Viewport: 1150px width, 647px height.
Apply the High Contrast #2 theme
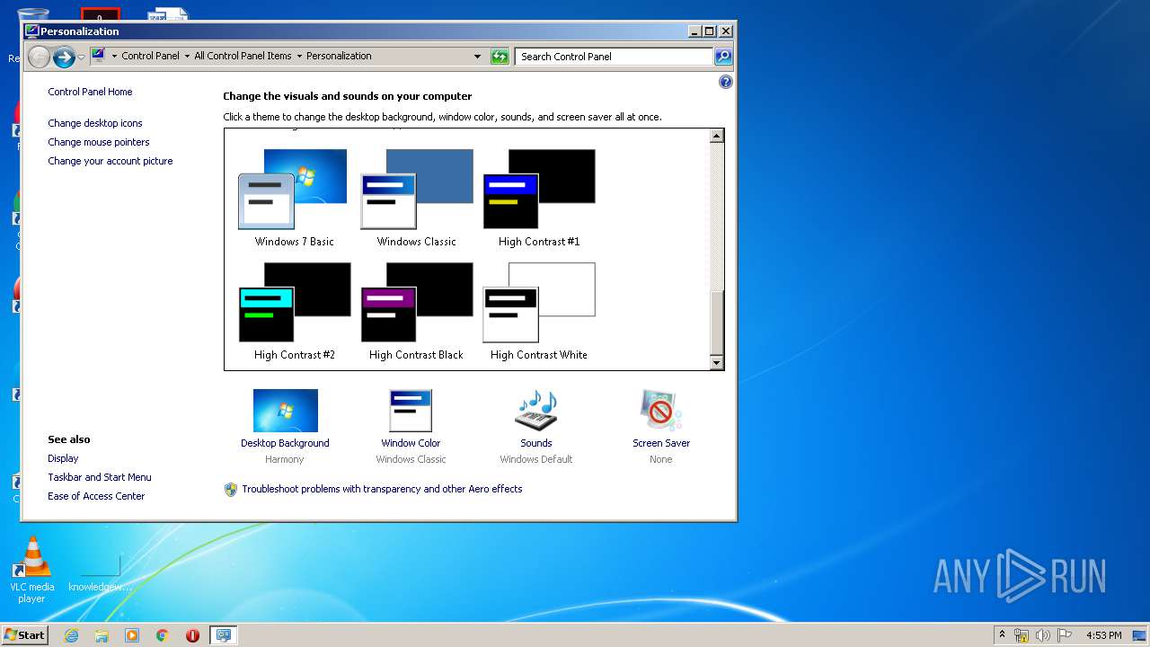coord(294,312)
